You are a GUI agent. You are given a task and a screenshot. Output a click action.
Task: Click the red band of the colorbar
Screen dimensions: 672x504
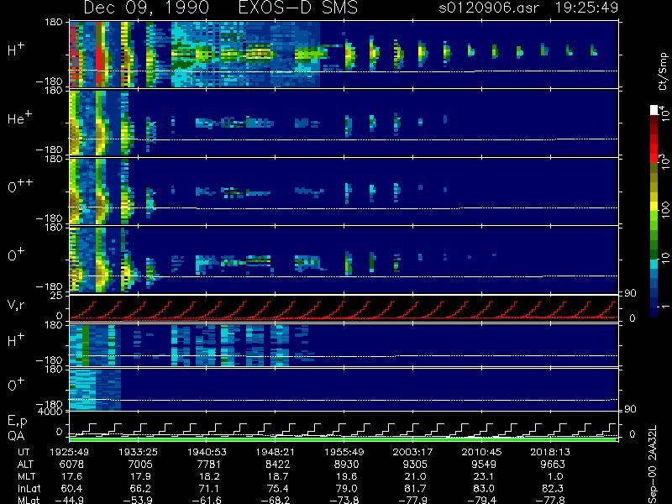pos(654,149)
